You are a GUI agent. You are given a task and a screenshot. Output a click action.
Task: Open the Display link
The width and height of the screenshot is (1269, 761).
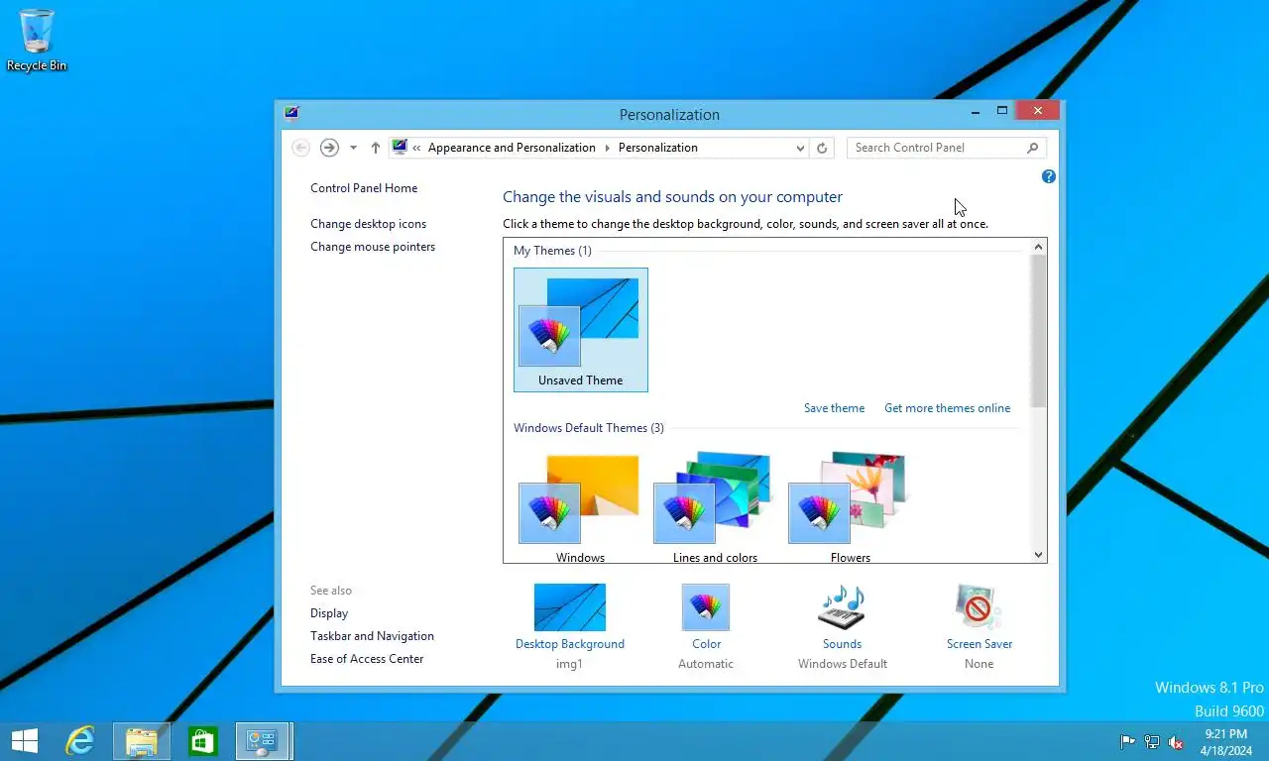click(329, 613)
